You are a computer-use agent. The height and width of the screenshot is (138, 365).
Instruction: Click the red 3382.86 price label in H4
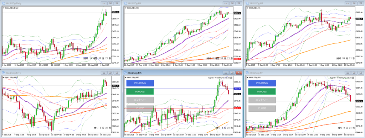[x=237, y=59]
